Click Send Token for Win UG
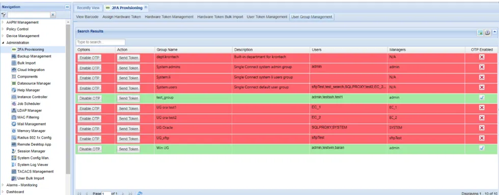This screenshot has width=499, height=195. pyautogui.click(x=128, y=149)
